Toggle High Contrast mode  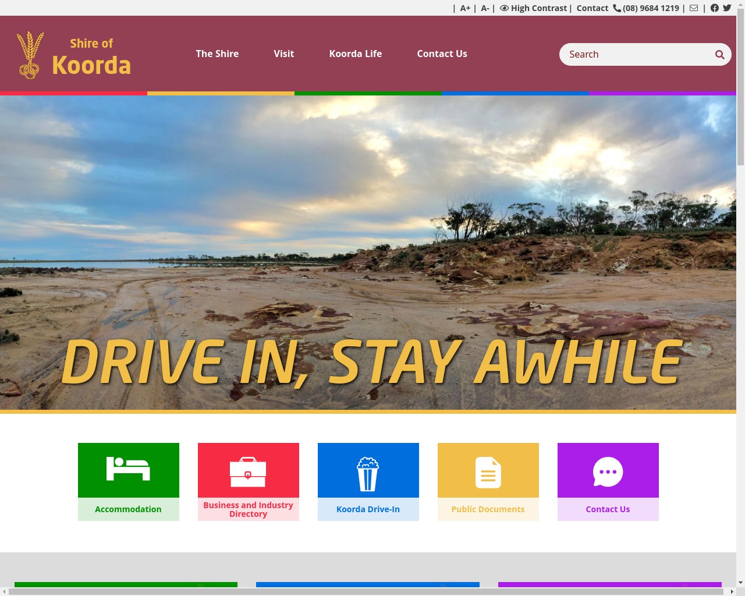533,8
